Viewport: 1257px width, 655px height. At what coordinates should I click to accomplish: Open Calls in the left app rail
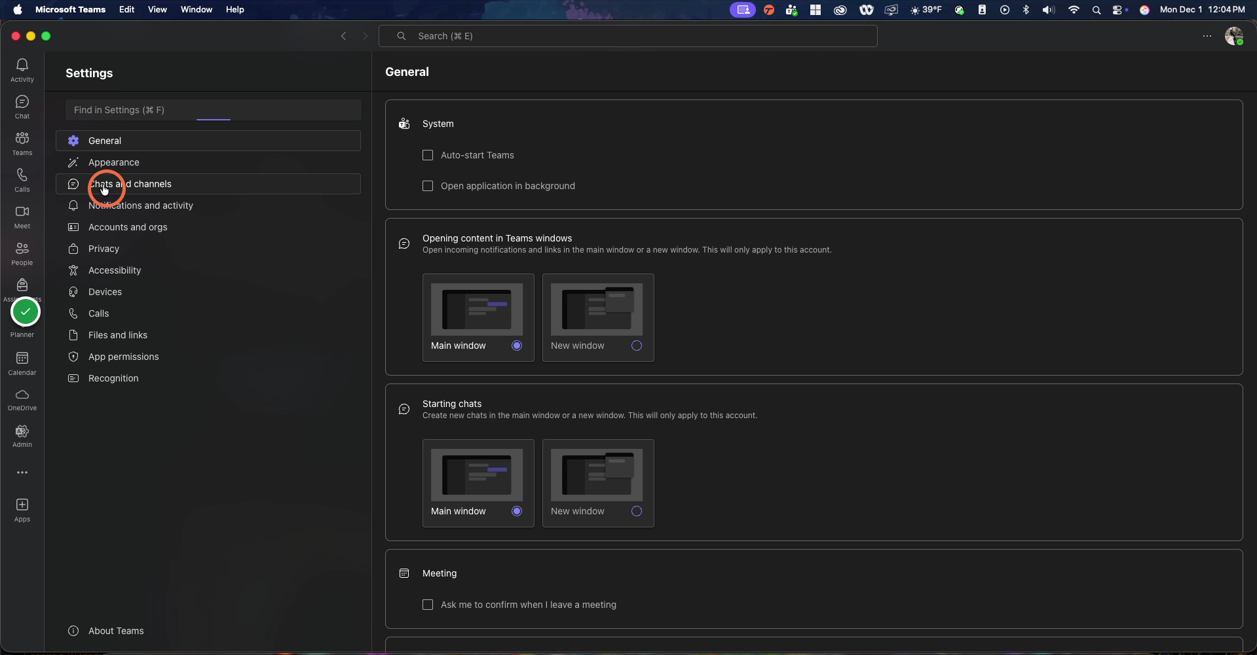tap(22, 180)
